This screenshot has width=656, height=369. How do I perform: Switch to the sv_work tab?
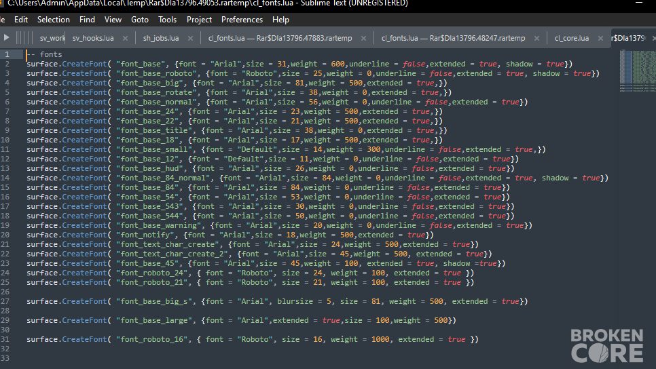(x=52, y=38)
